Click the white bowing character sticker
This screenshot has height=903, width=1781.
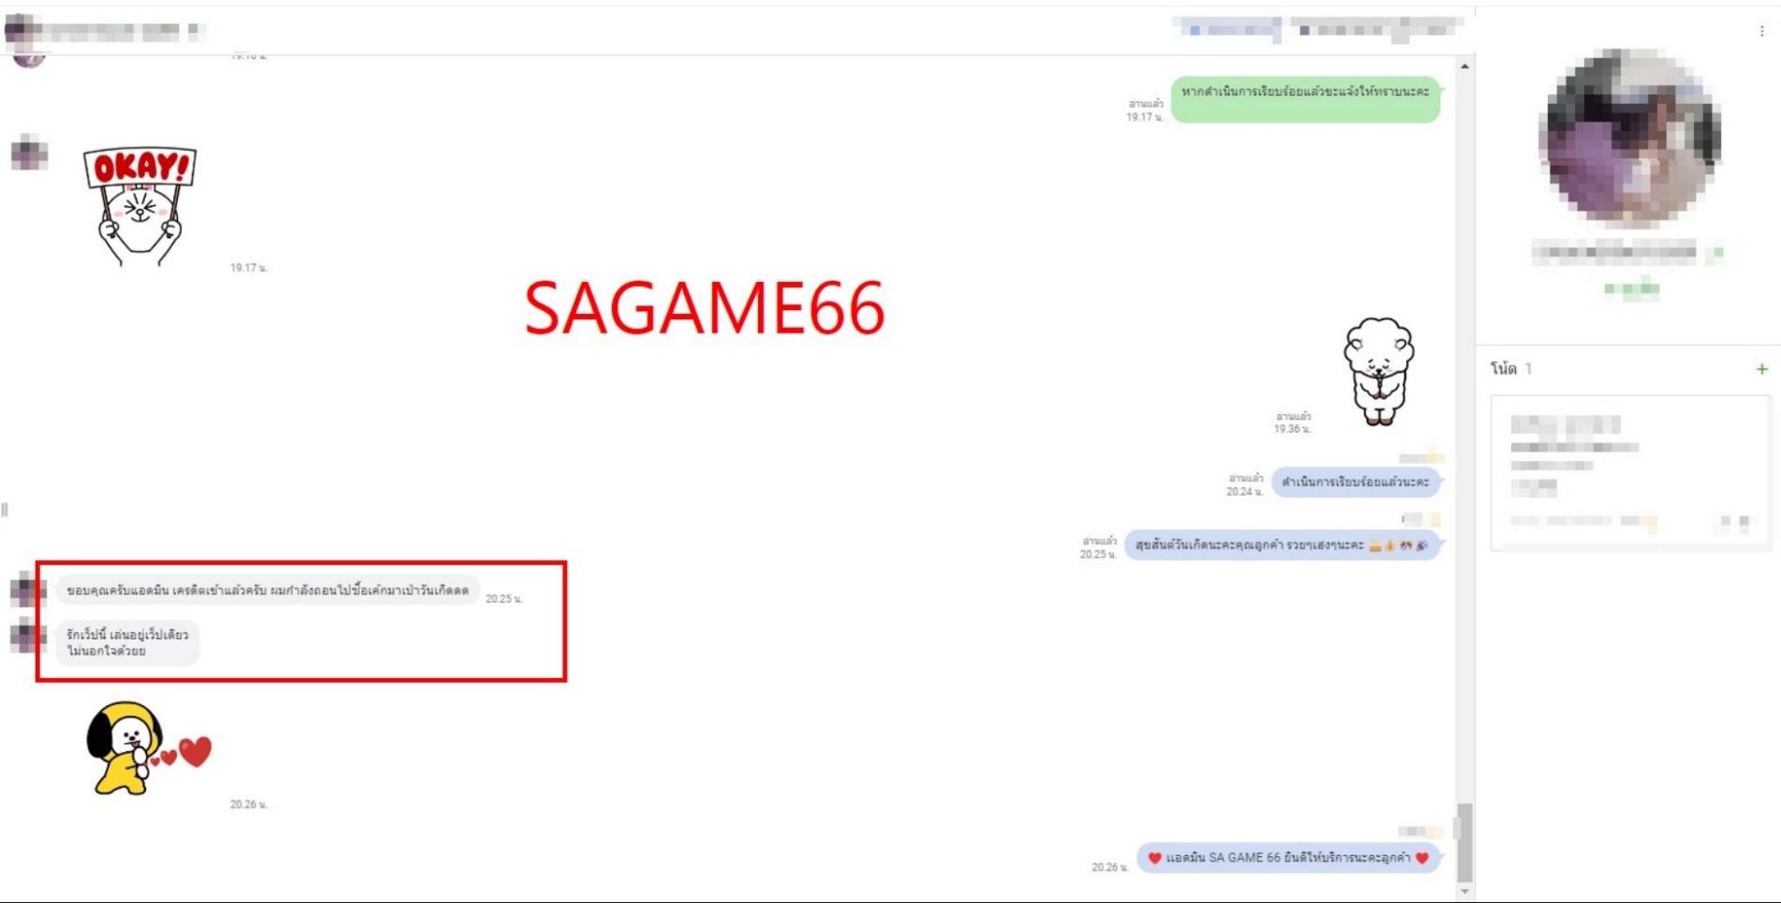[1378, 372]
